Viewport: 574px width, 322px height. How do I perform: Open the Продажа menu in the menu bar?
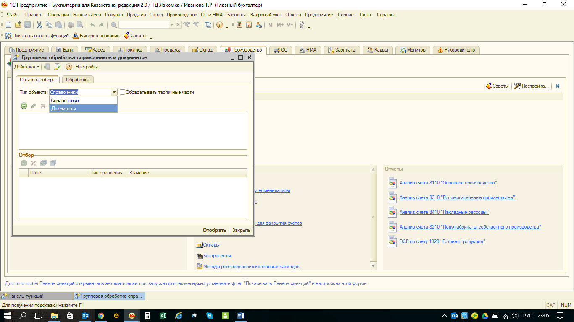pos(136,15)
